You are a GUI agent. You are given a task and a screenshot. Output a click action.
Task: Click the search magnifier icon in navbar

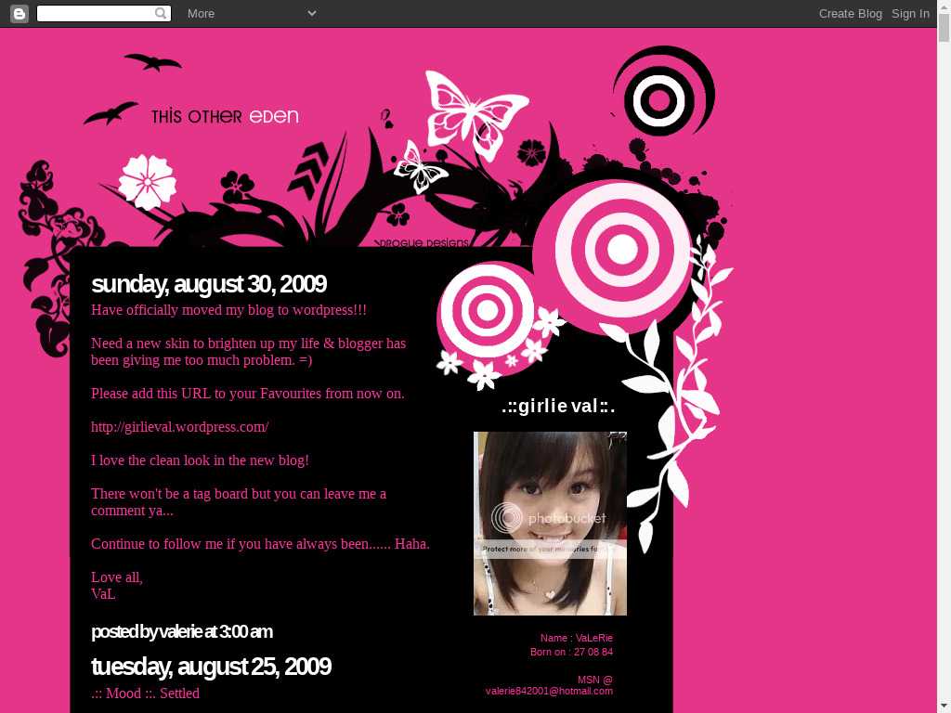(161, 13)
